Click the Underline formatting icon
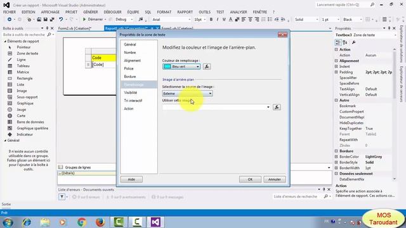Viewport: 406px width, 228px height. (x=224, y=20)
